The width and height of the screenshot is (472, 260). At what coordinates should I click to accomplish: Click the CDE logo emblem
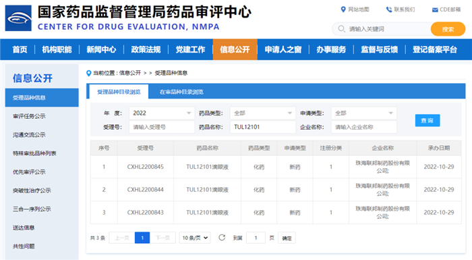pos(18,18)
